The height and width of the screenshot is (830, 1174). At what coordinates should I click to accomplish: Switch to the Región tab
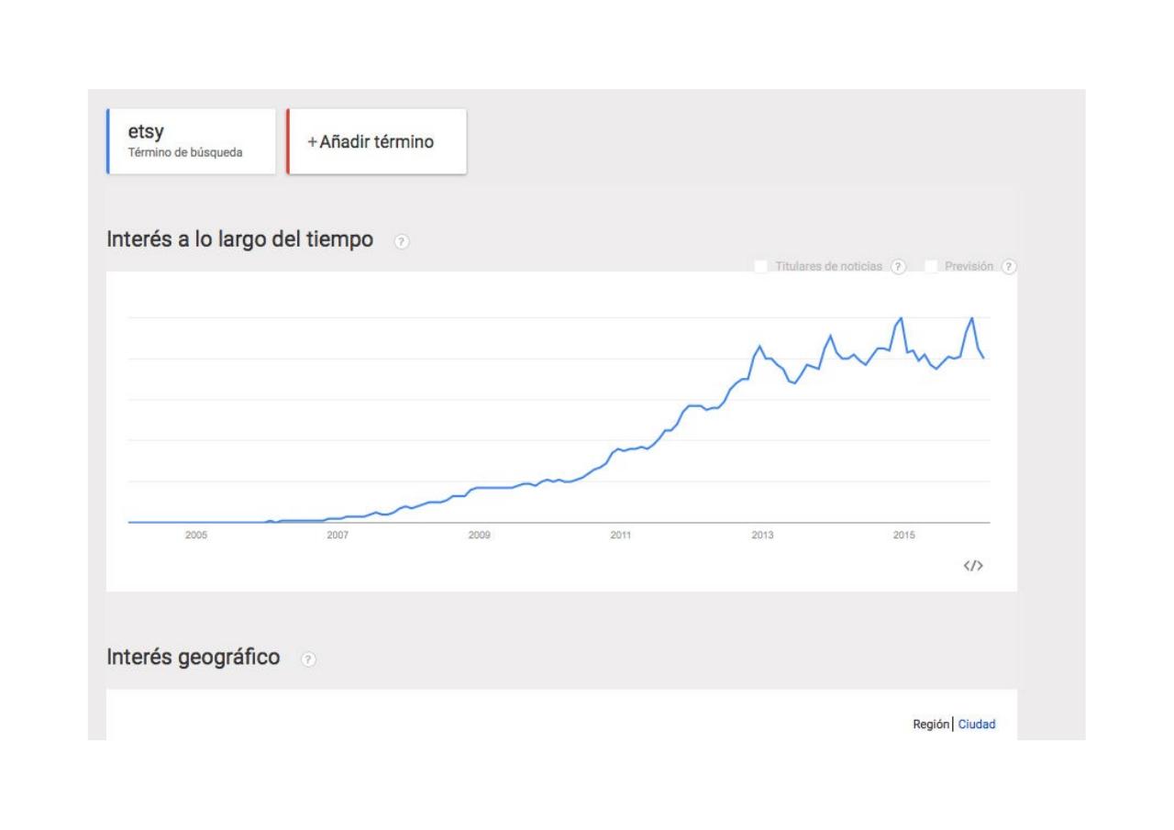[931, 725]
